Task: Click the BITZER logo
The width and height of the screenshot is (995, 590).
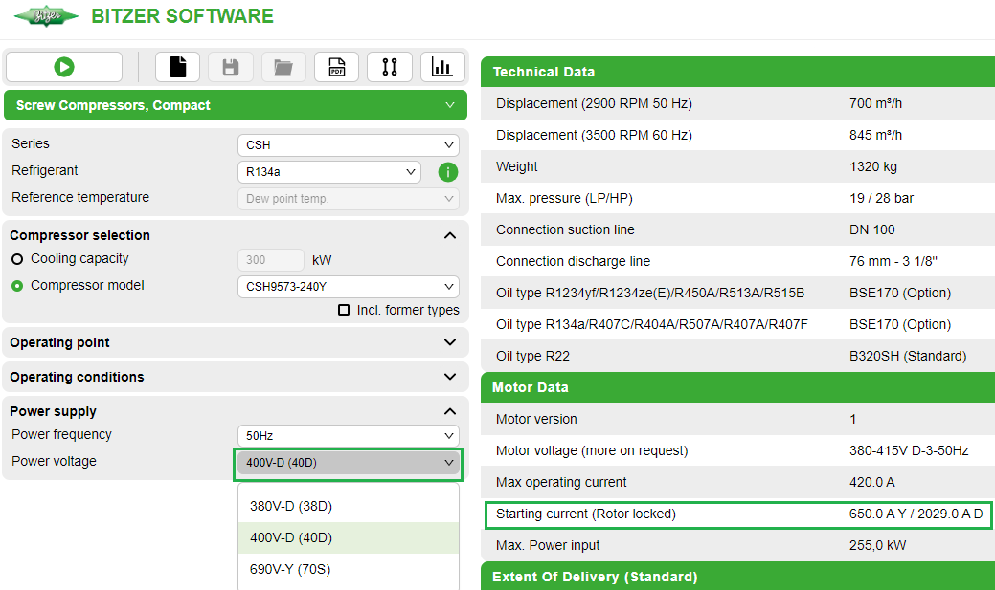Action: [x=46, y=17]
